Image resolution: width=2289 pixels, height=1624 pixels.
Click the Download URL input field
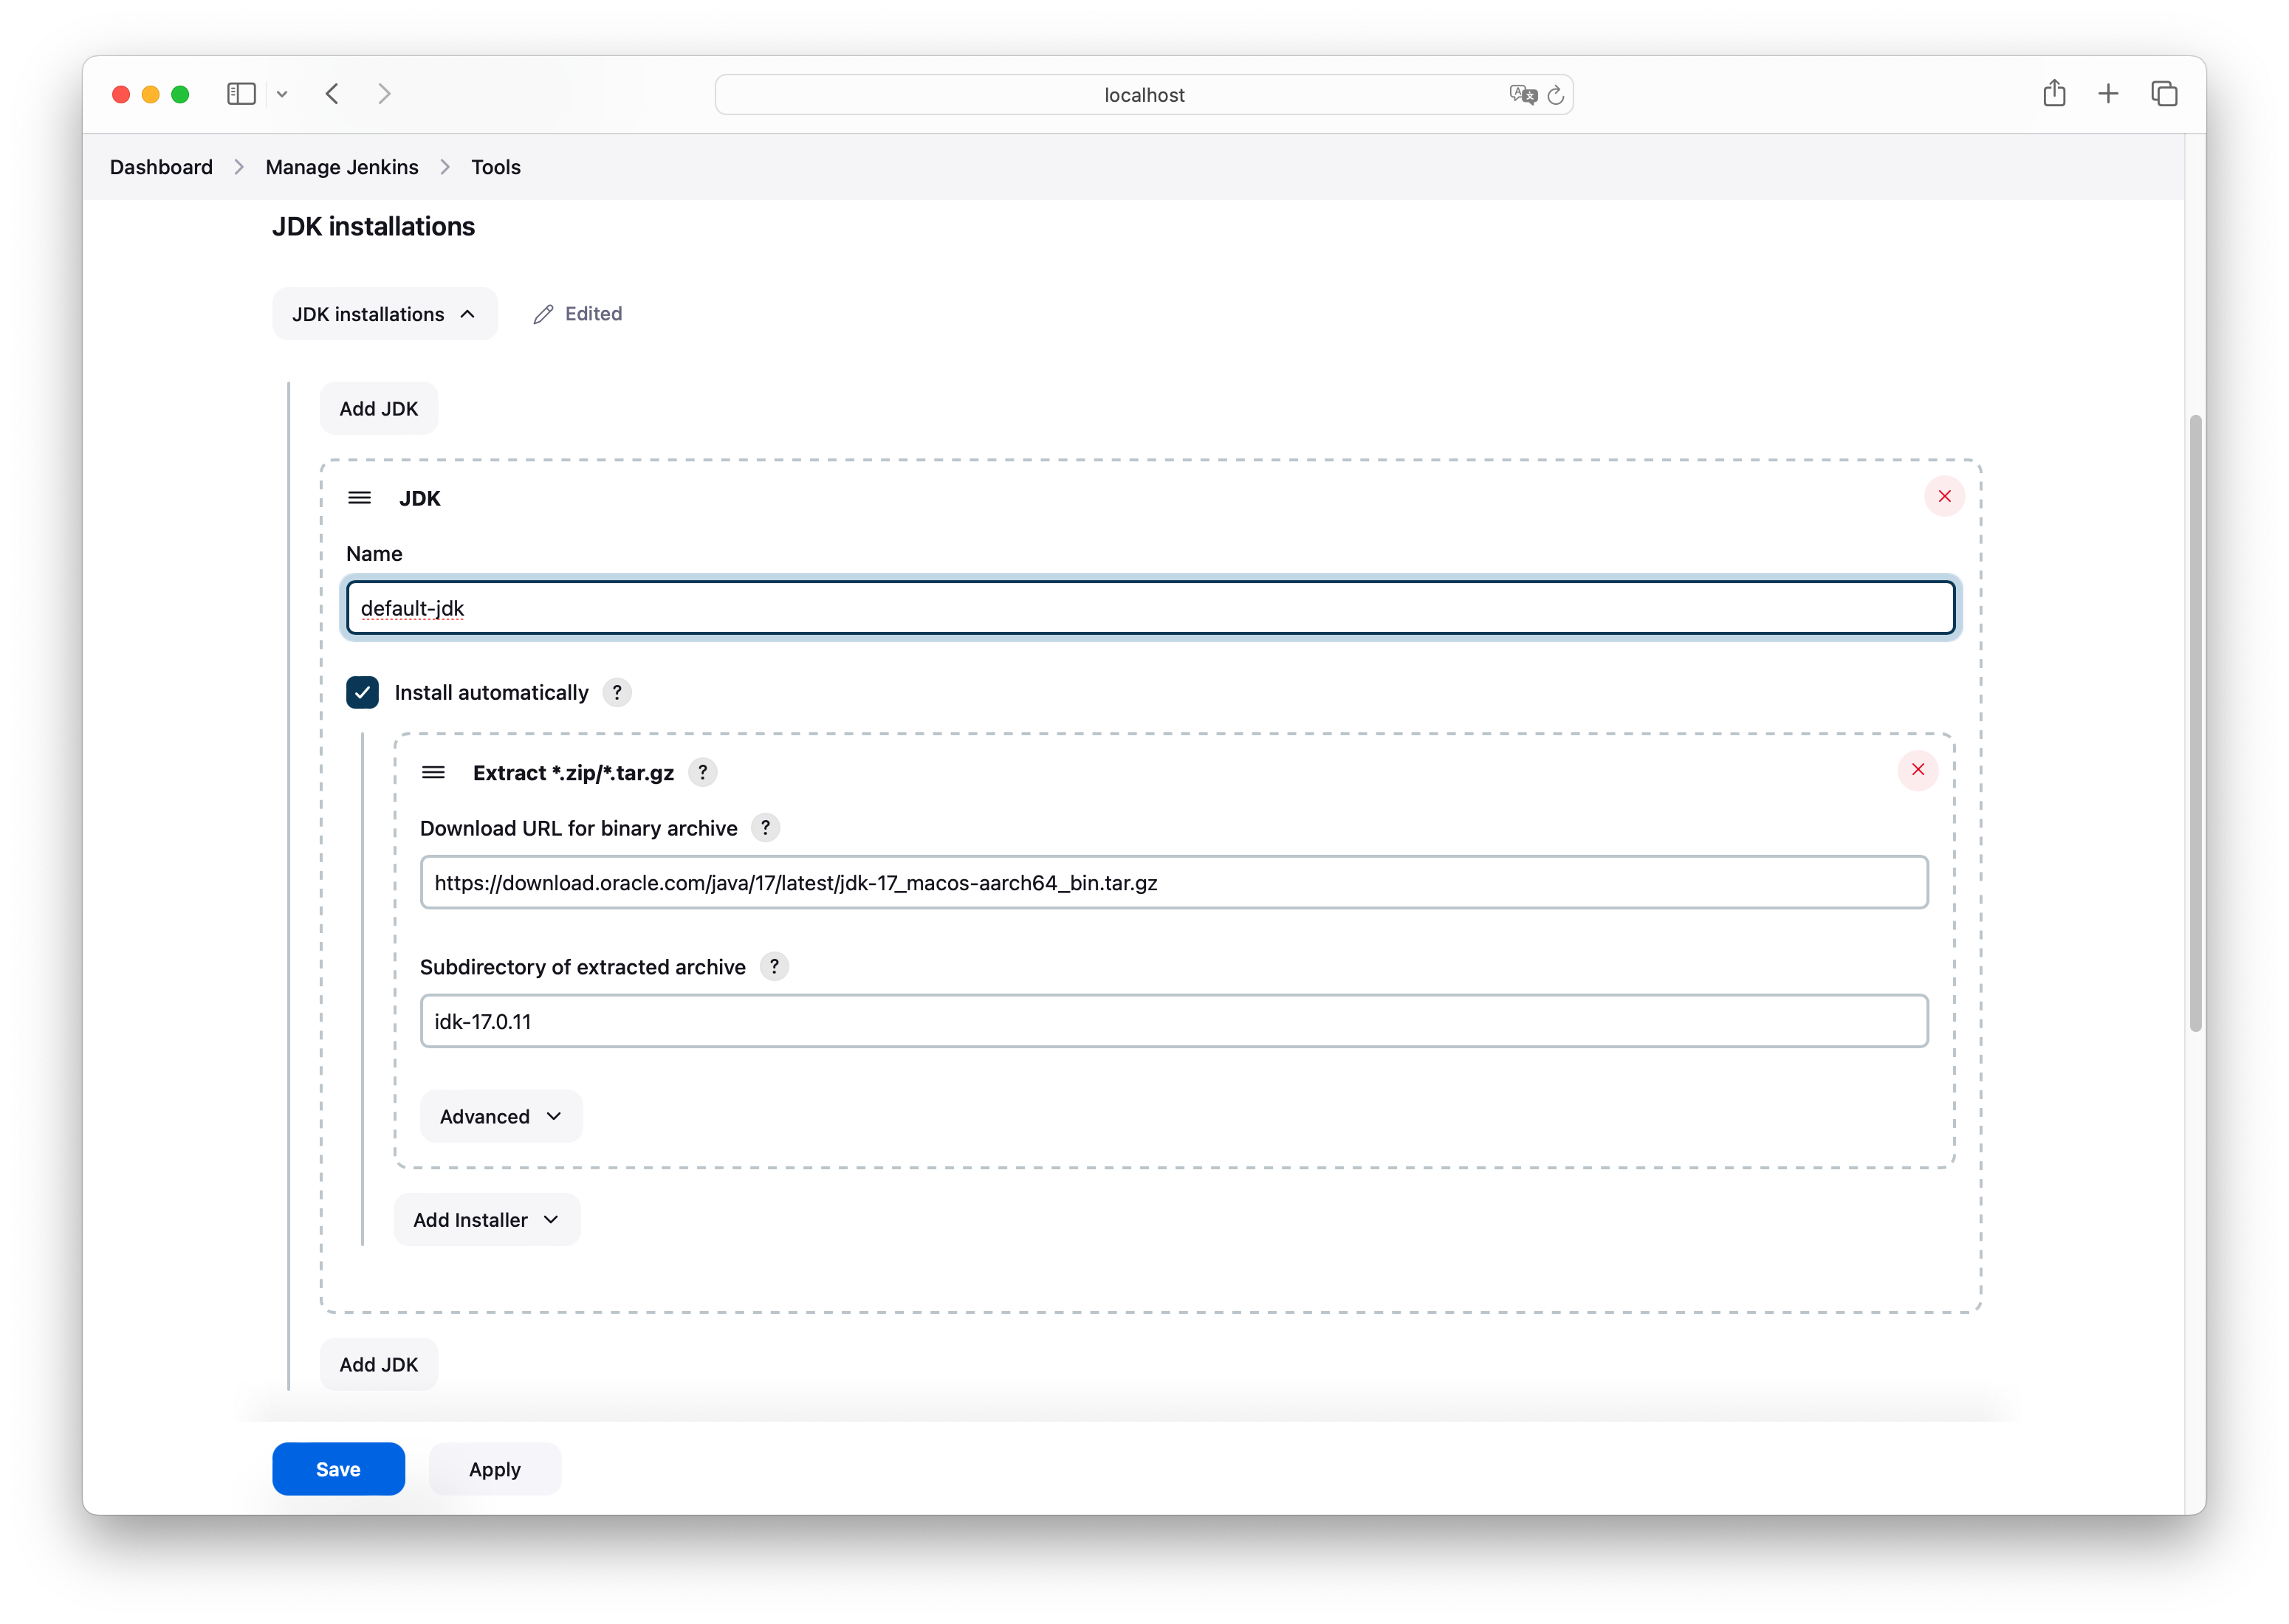click(x=1173, y=882)
